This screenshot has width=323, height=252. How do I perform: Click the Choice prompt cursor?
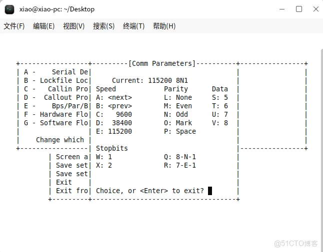point(210,191)
